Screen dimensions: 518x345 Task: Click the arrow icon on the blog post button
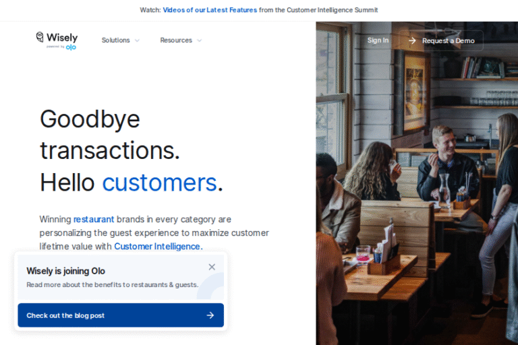pos(210,315)
